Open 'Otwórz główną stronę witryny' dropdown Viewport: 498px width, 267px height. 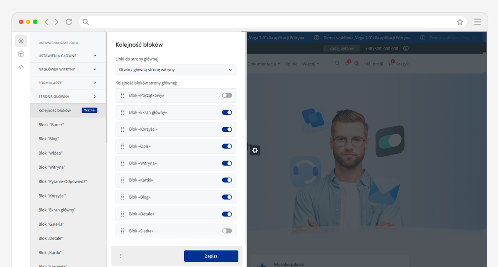click(176, 70)
